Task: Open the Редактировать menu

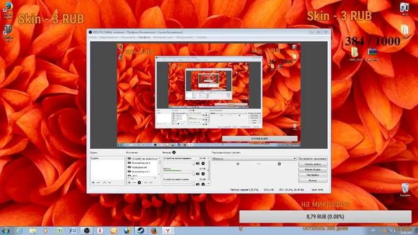Action: [x=108, y=37]
